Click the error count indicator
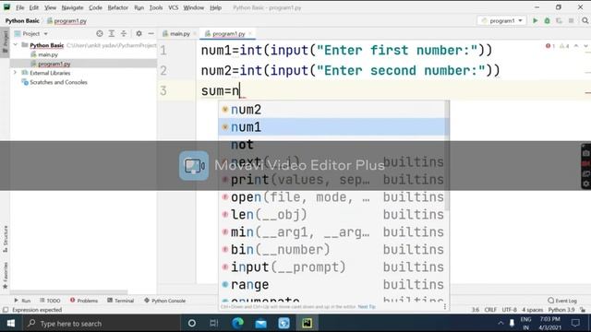This screenshot has width=591, height=332. pos(550,46)
